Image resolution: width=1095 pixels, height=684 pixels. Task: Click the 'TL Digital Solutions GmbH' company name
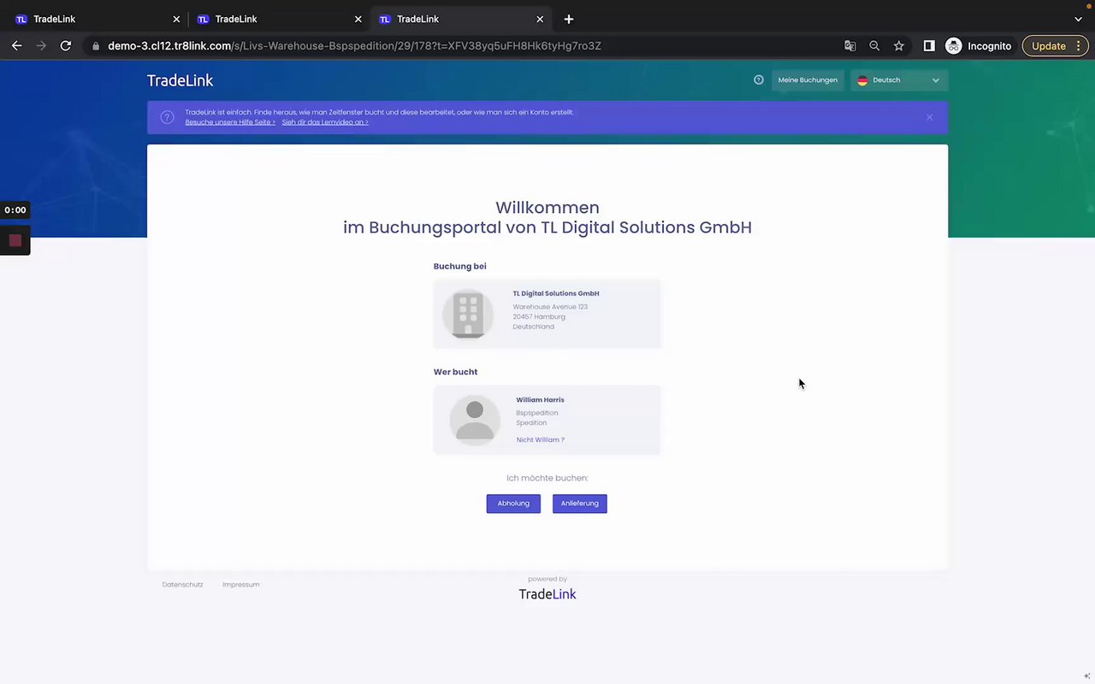[556, 293]
